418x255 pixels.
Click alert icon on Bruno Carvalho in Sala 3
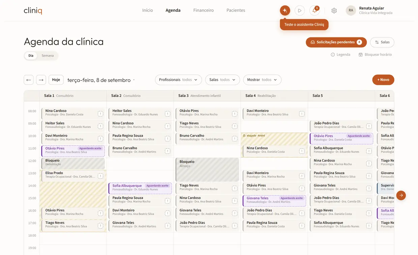click(235, 139)
